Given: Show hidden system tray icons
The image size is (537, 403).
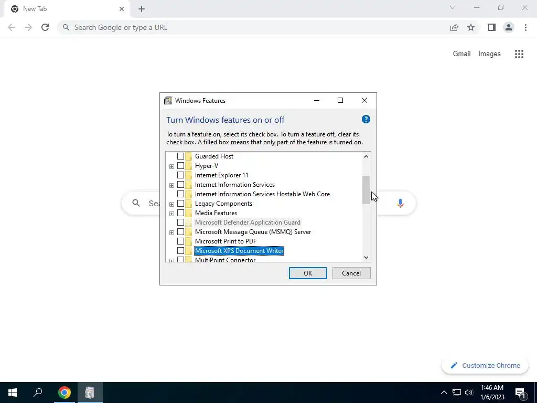Looking at the screenshot, I should (x=444, y=393).
